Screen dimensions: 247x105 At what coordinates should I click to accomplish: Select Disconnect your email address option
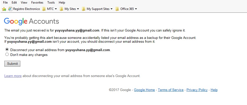(7, 50)
